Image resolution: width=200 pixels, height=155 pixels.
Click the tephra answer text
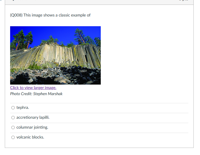click(x=23, y=108)
